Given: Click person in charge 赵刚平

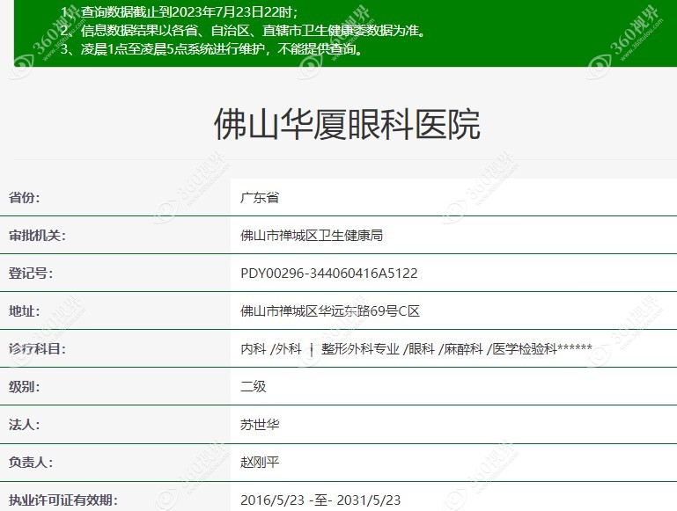Looking at the screenshot, I should (260, 463).
